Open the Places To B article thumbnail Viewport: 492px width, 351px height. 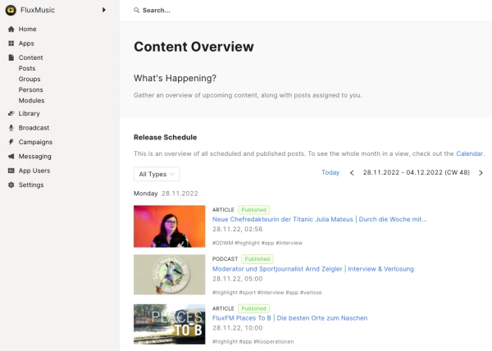tap(169, 324)
